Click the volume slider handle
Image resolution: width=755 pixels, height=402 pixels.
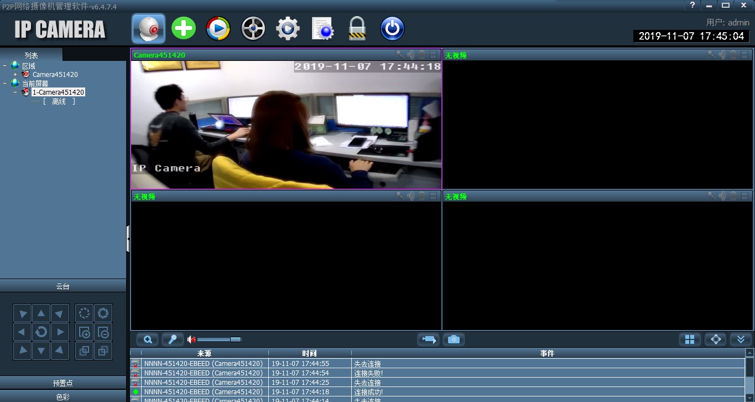tap(236, 339)
